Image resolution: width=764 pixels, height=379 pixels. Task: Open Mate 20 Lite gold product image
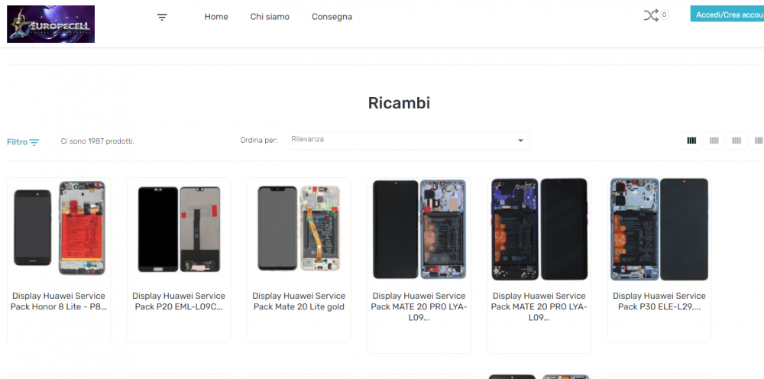(299, 228)
